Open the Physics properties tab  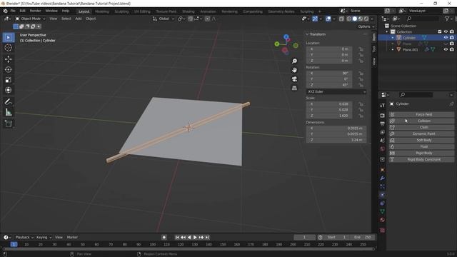(x=383, y=195)
